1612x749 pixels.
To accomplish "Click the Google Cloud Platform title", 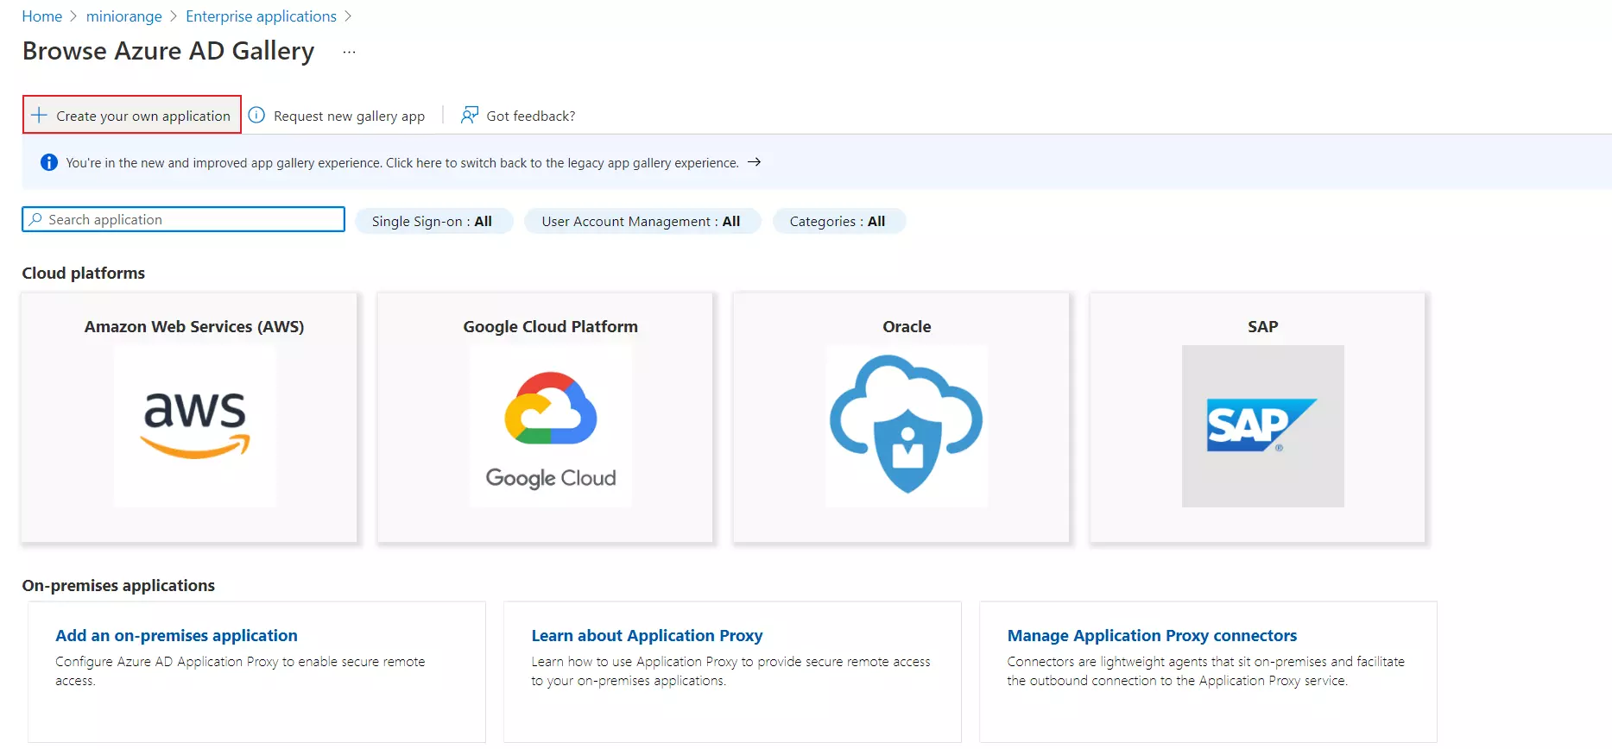I will pos(550,326).
